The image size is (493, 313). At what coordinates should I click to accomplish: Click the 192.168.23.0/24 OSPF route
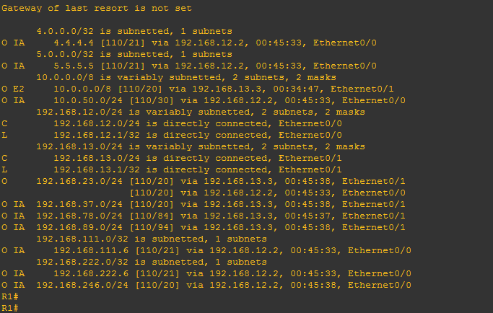(204, 181)
